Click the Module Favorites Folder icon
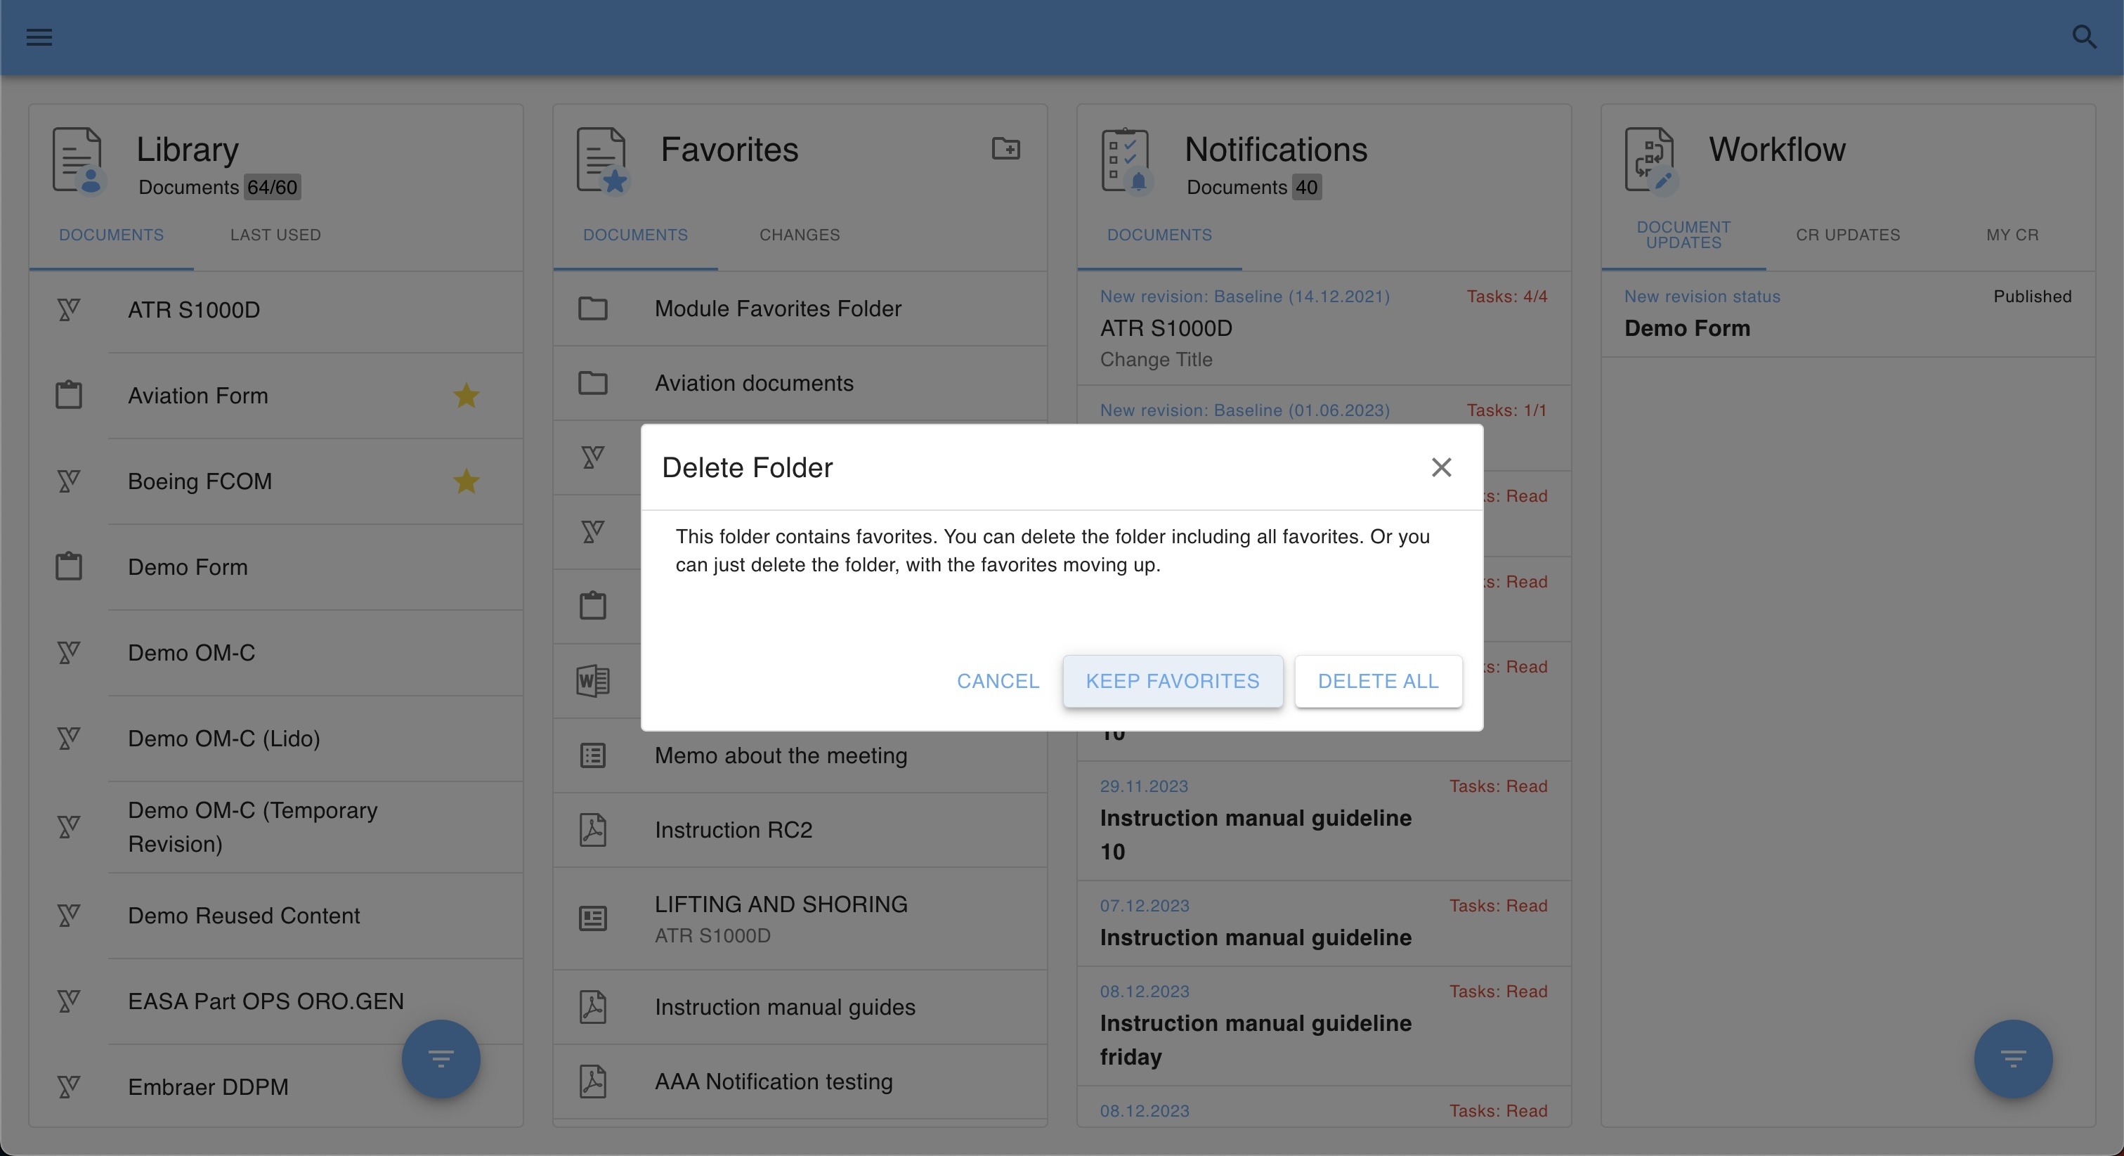2124x1156 pixels. click(593, 309)
